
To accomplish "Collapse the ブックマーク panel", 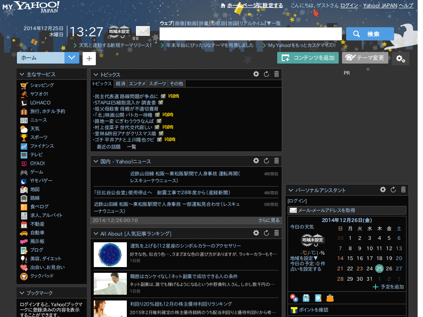I will pos(22,293).
